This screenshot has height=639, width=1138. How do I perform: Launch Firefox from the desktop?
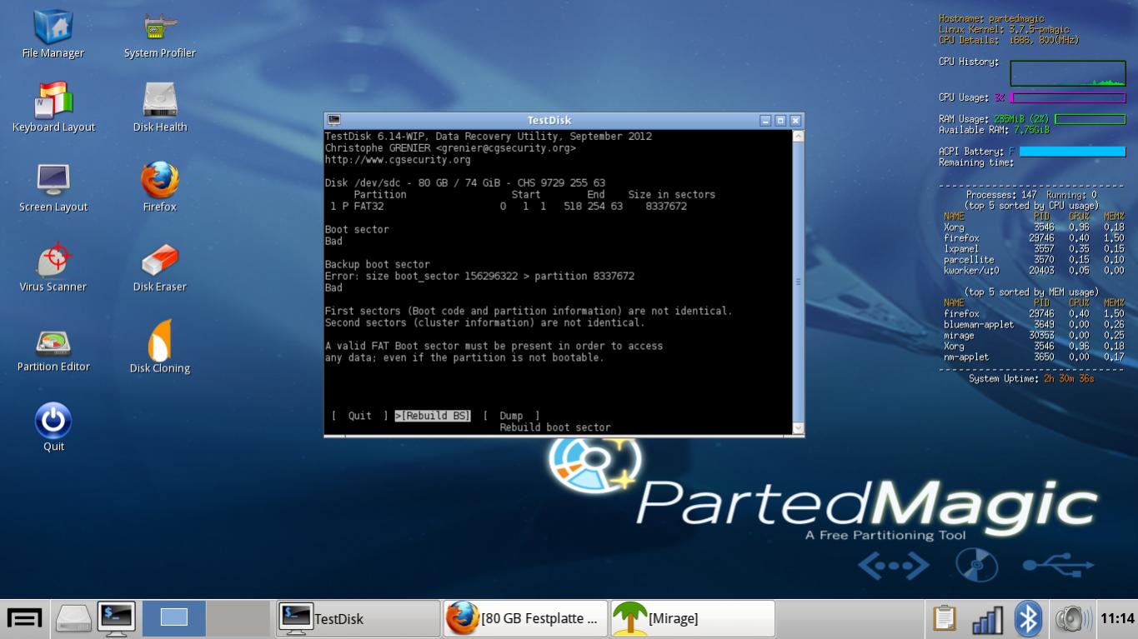point(159,187)
